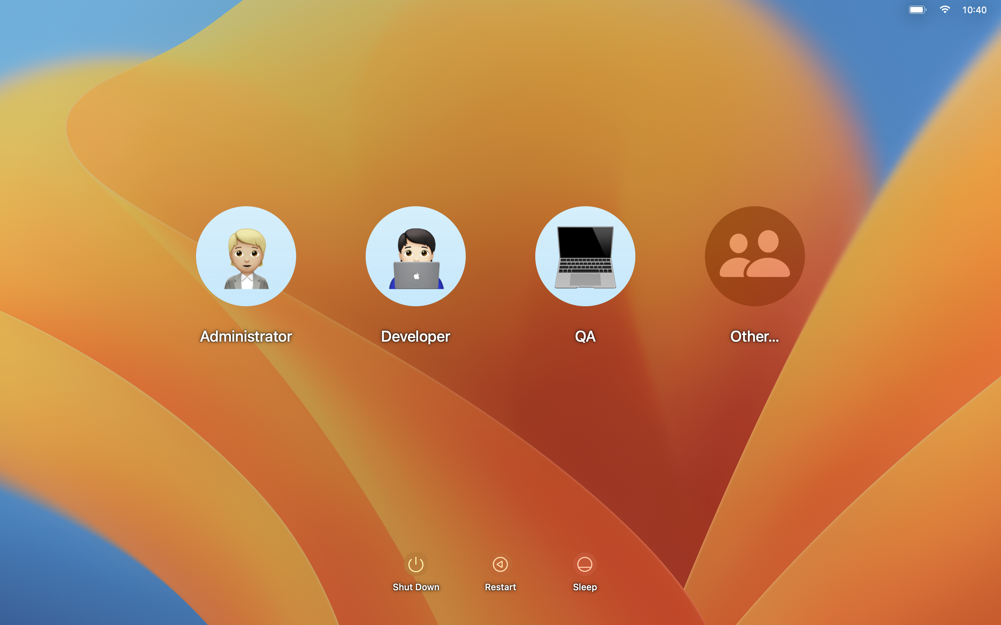The image size is (1001, 625).
Task: Open Shut Down confirmation dialog
Action: tap(416, 565)
